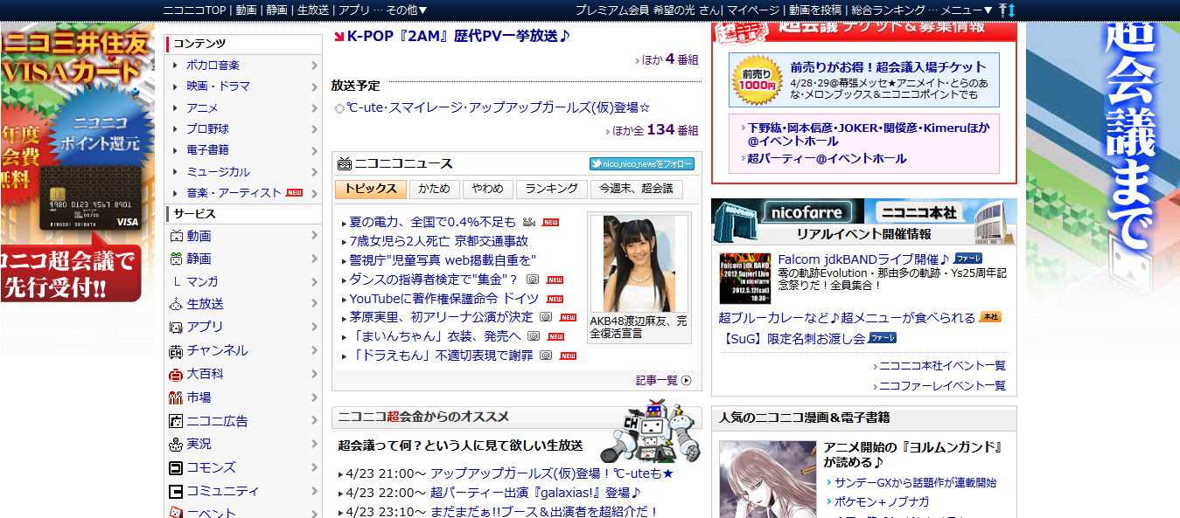1180x518 pixels.
Task: Select the トピックス news tab
Action: 370,189
